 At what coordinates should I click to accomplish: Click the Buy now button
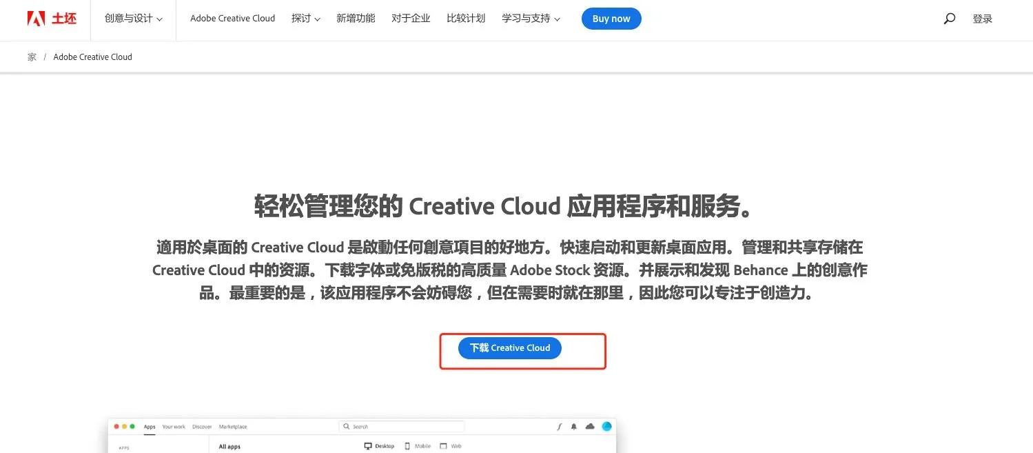[x=611, y=19]
